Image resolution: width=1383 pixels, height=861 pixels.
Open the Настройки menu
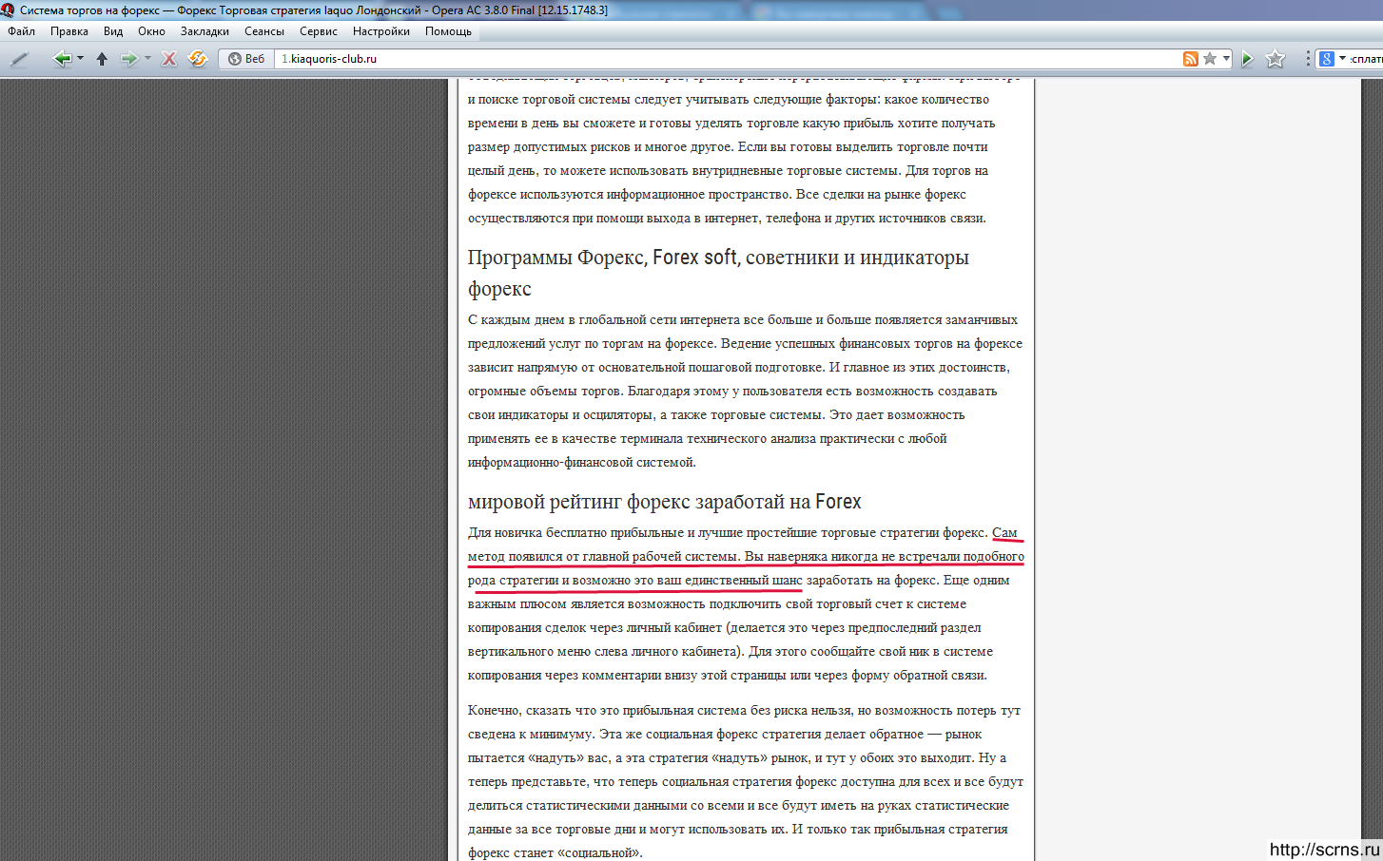(380, 31)
